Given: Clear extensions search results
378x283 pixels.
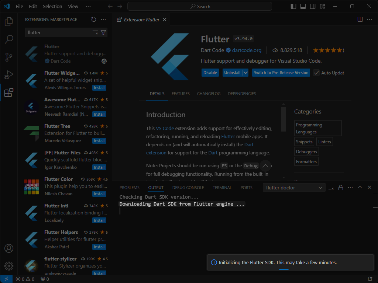Looking at the screenshot, I should (x=95, y=32).
